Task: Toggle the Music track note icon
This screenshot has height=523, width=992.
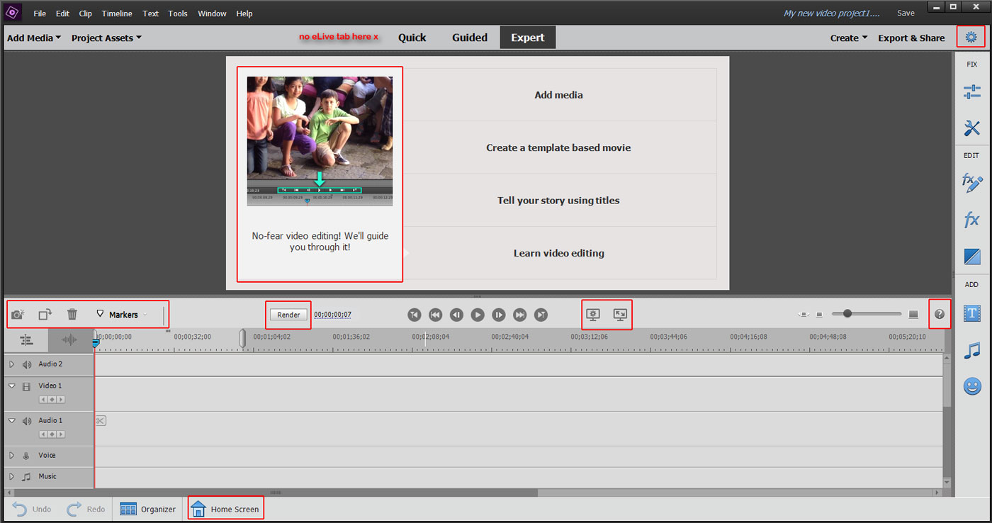Action: tap(27, 477)
